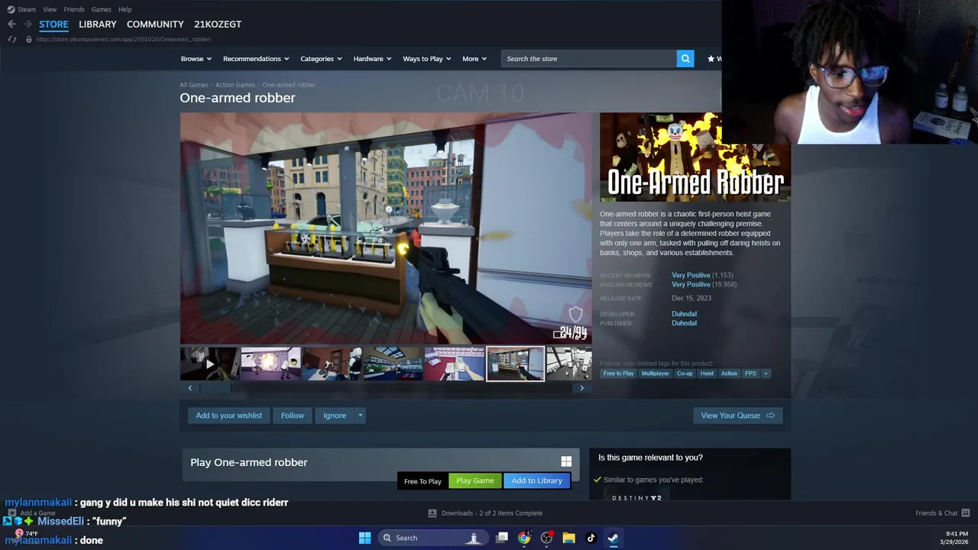Open the Action Games breadcrumb link
Screen dimensions: 978x550
click(235, 85)
